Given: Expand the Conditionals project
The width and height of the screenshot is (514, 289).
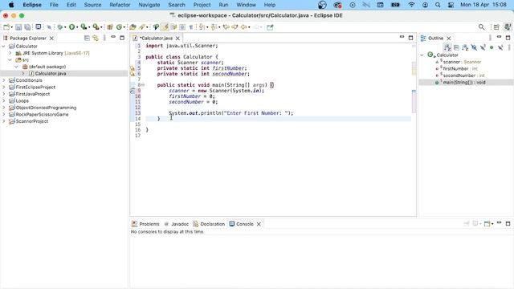Looking at the screenshot, I should point(3,80).
